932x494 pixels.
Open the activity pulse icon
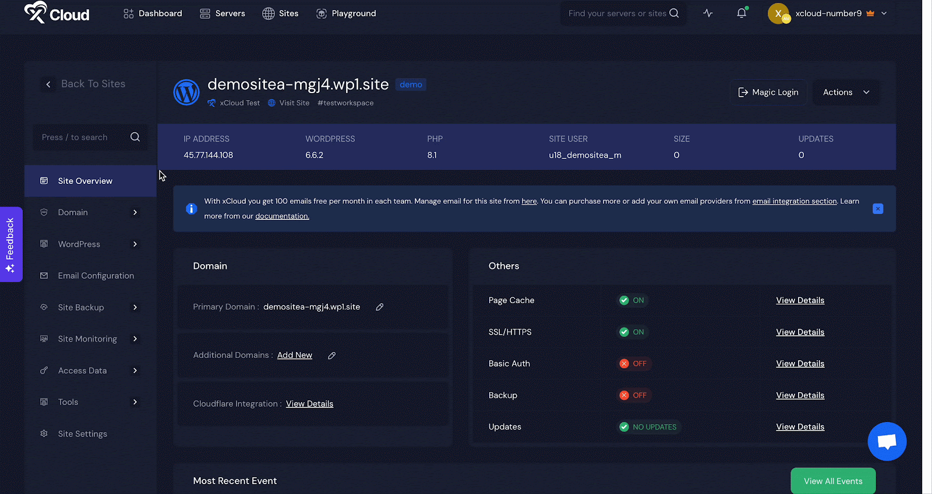tap(708, 13)
